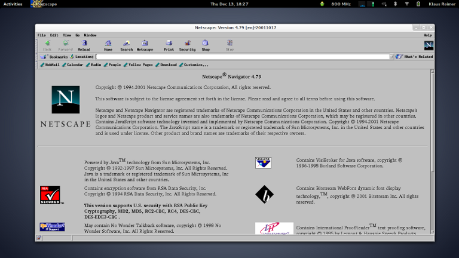Collapse the personal toolbar handle
The height and width of the screenshot is (258, 459).
(37, 64)
